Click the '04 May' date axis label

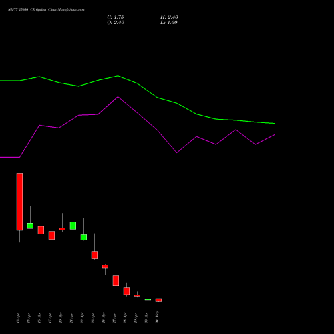point(157,317)
